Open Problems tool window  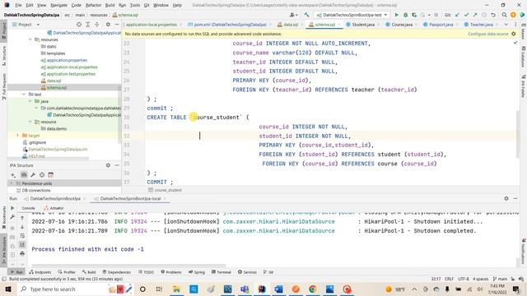click(171, 272)
